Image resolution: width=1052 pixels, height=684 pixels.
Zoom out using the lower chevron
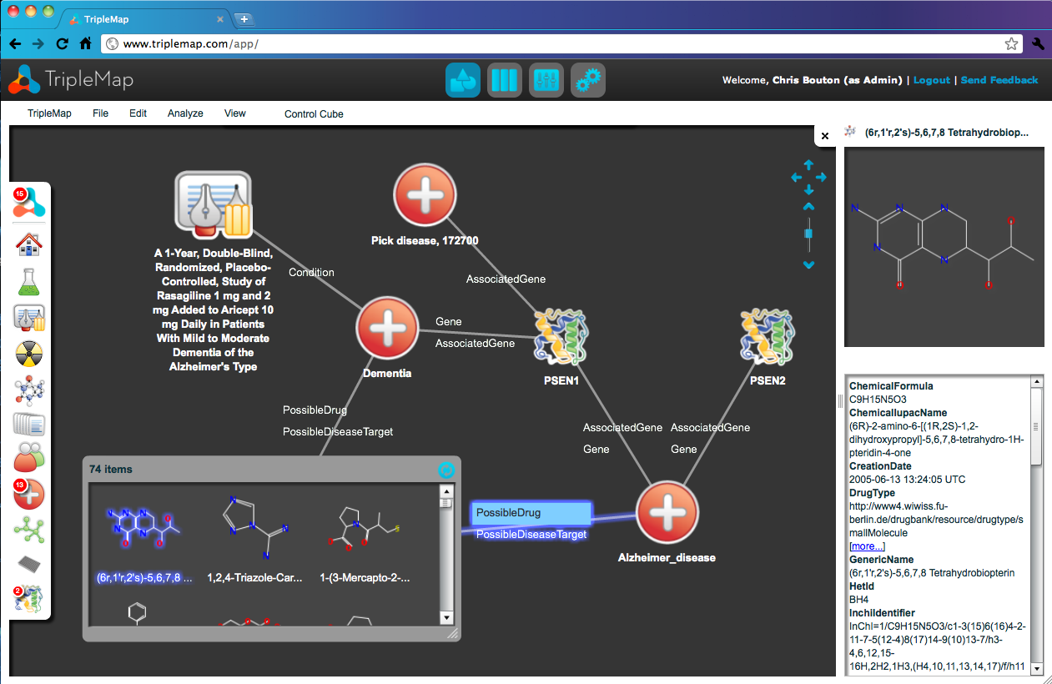tap(808, 265)
